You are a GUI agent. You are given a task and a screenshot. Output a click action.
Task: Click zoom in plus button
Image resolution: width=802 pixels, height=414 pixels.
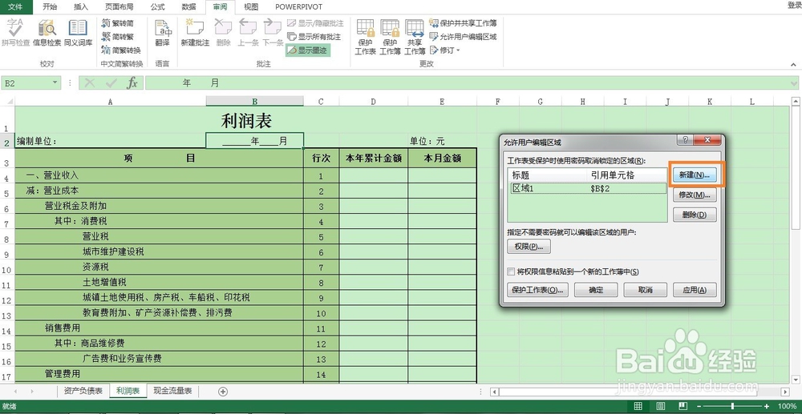coord(767,406)
